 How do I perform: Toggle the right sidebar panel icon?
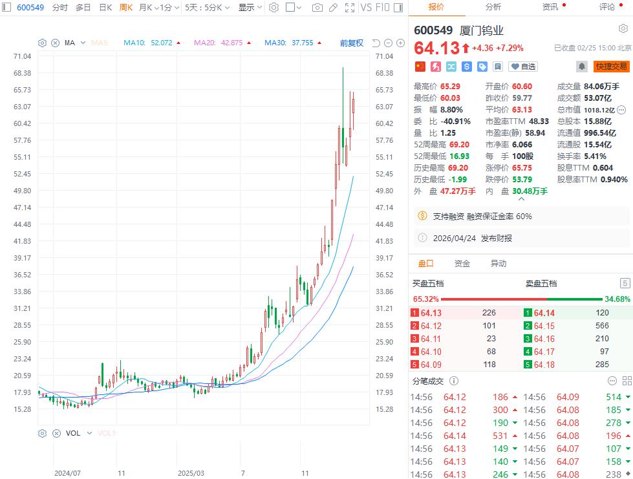click(398, 7)
